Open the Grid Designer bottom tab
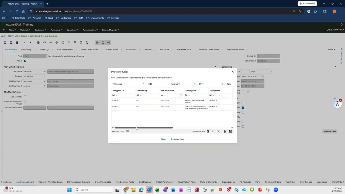This screenshot has width=345, height=194. click(145, 182)
